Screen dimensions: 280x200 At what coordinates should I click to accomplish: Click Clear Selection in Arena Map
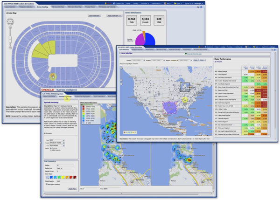[94, 16]
